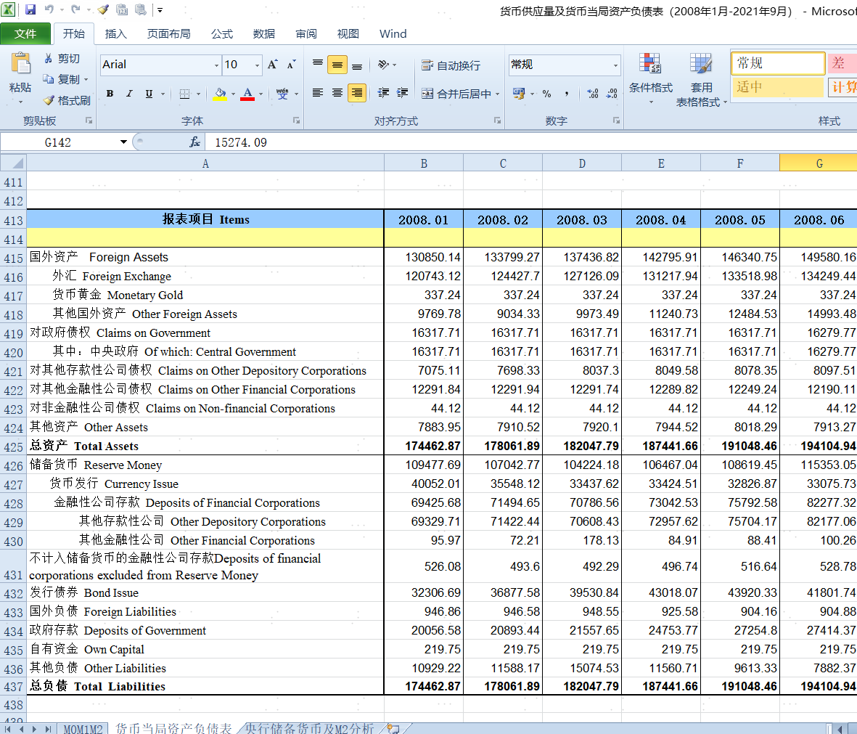Toggle the right-align text button
The image size is (857, 734).
(356, 93)
